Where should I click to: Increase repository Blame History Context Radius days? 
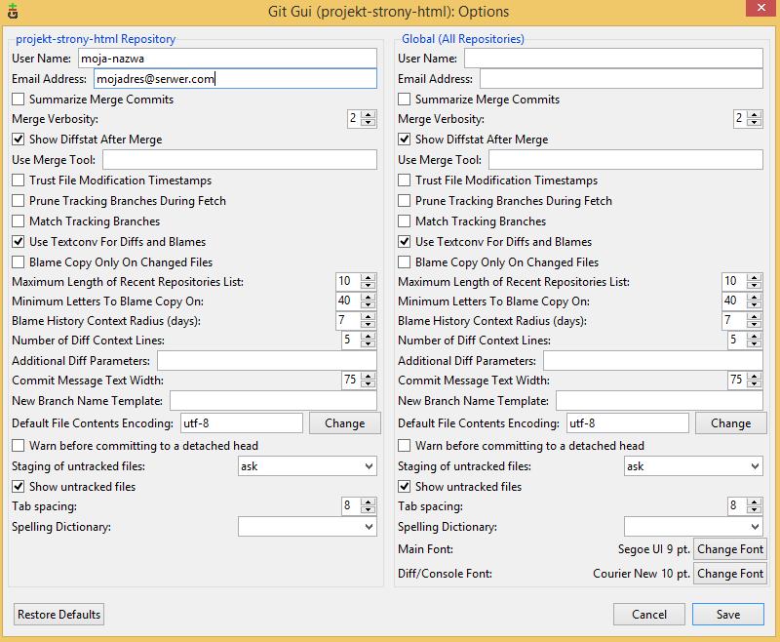369,316
